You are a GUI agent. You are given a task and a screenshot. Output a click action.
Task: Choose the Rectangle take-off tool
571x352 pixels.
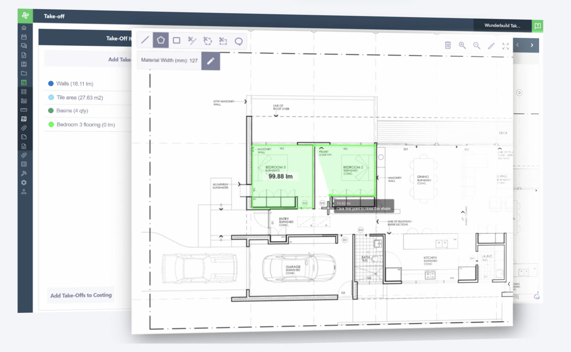coord(176,40)
